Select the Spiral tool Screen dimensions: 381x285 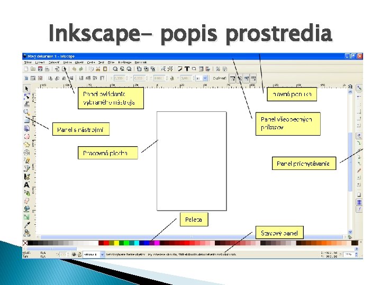[27, 153]
